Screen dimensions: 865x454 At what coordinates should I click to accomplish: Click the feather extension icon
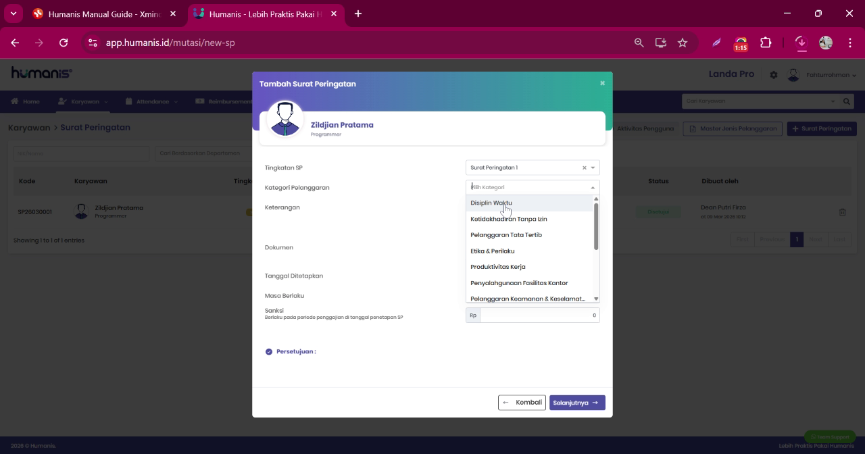click(716, 43)
